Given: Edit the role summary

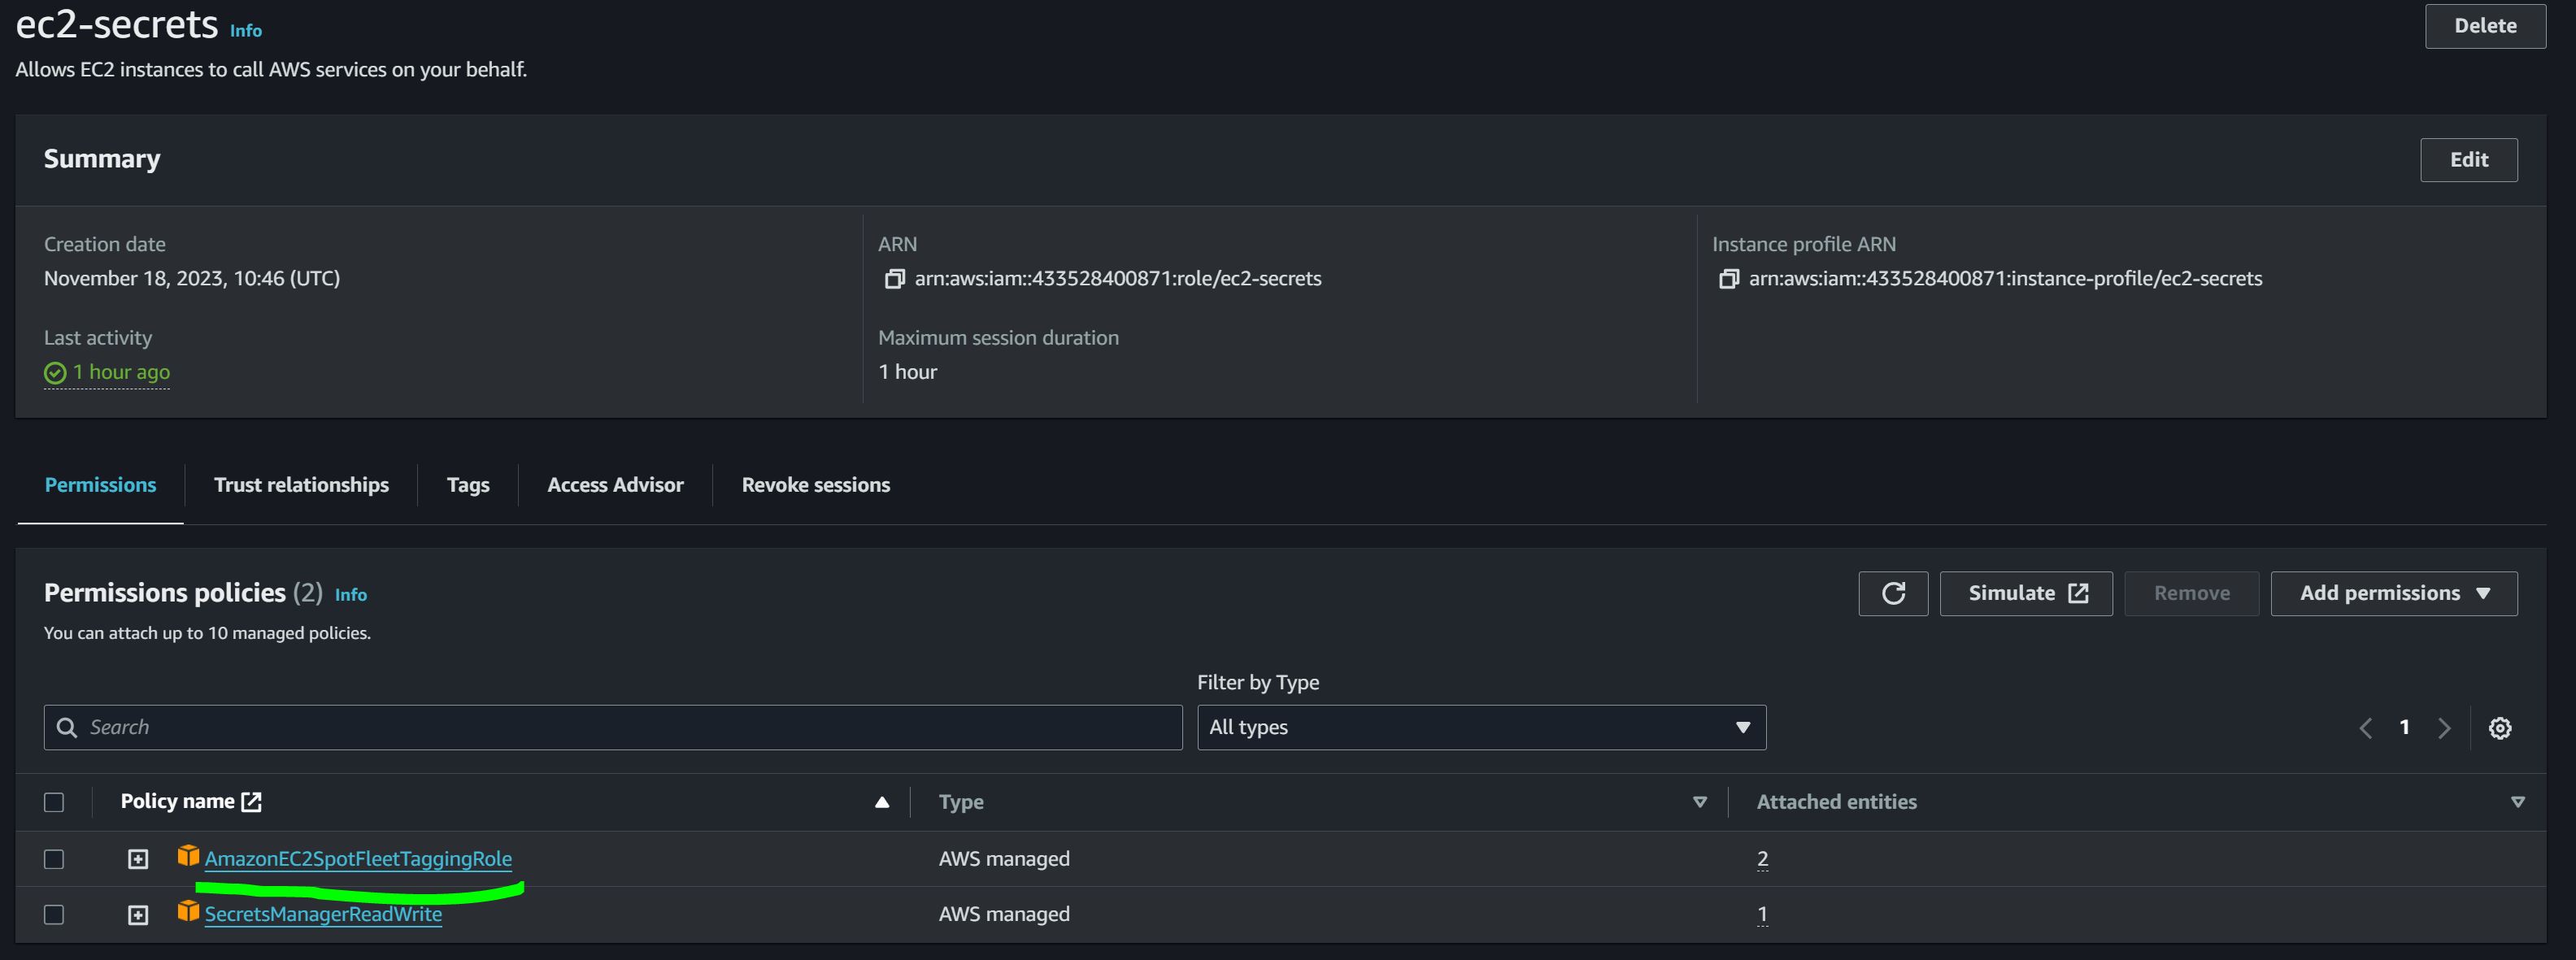Looking at the screenshot, I should pyautogui.click(x=2468, y=160).
